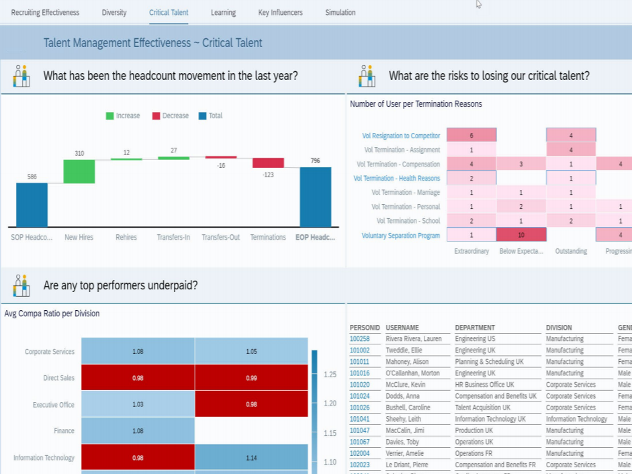Click Vol Termination - Assignment row label

coord(402,150)
